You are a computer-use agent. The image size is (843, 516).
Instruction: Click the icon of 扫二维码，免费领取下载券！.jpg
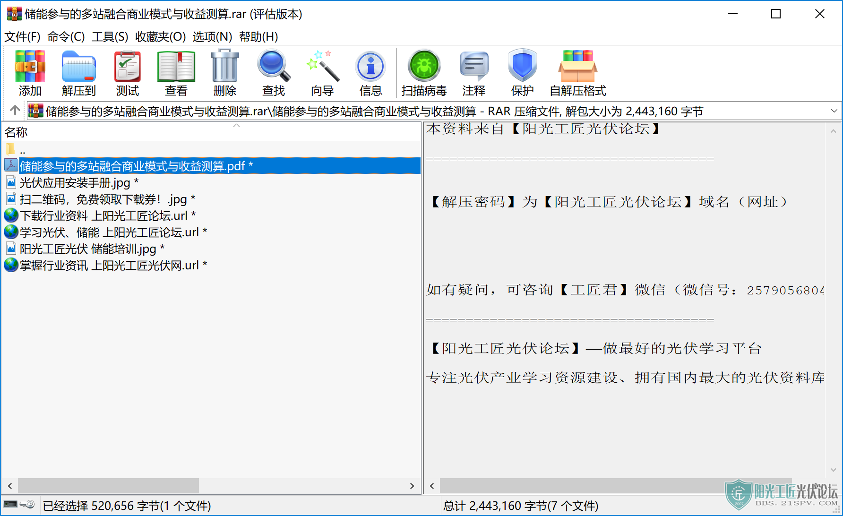(x=11, y=198)
